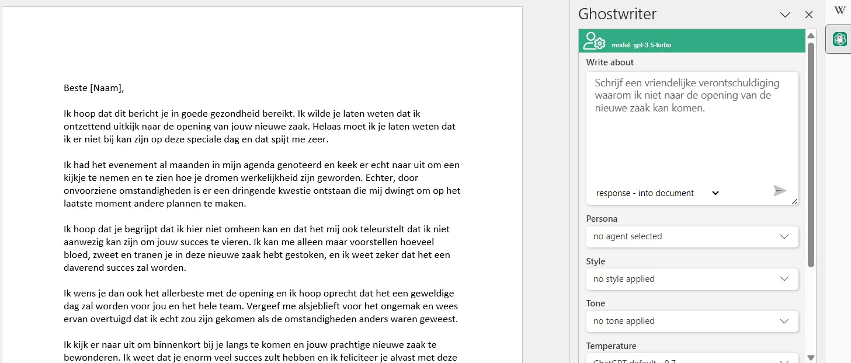Open the Style dropdown showing no style applied
Viewport: 851px width, 363px height.
692,279
